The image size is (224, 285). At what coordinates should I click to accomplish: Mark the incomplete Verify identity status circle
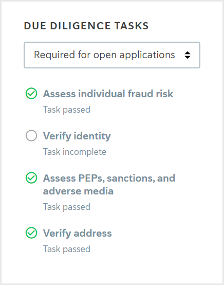(31, 136)
